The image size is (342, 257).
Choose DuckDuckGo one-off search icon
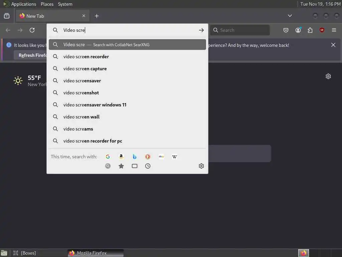148,157
